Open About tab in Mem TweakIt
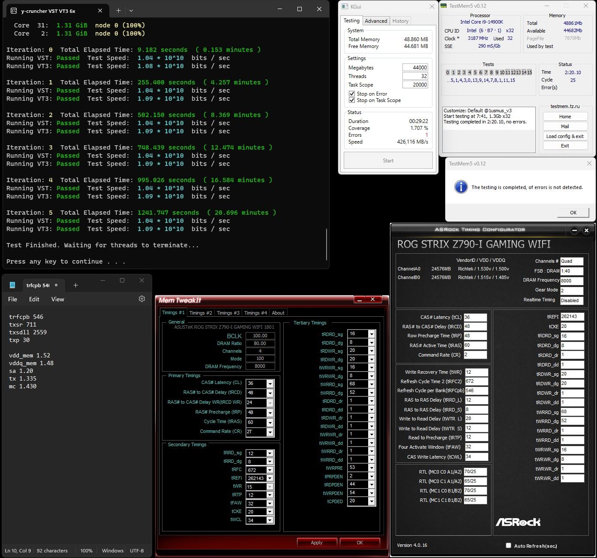The image size is (597, 558). [278, 313]
